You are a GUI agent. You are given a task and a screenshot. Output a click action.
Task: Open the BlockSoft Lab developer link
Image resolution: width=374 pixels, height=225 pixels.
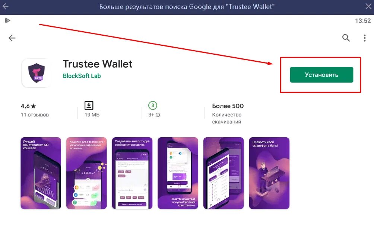click(82, 76)
